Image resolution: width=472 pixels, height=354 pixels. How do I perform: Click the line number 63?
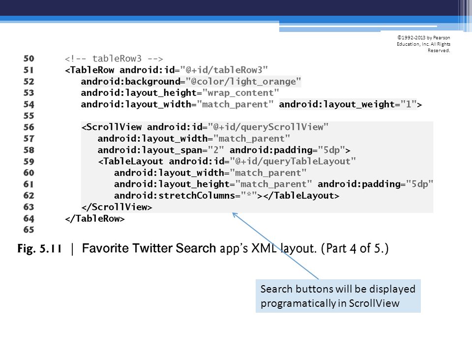29,207
